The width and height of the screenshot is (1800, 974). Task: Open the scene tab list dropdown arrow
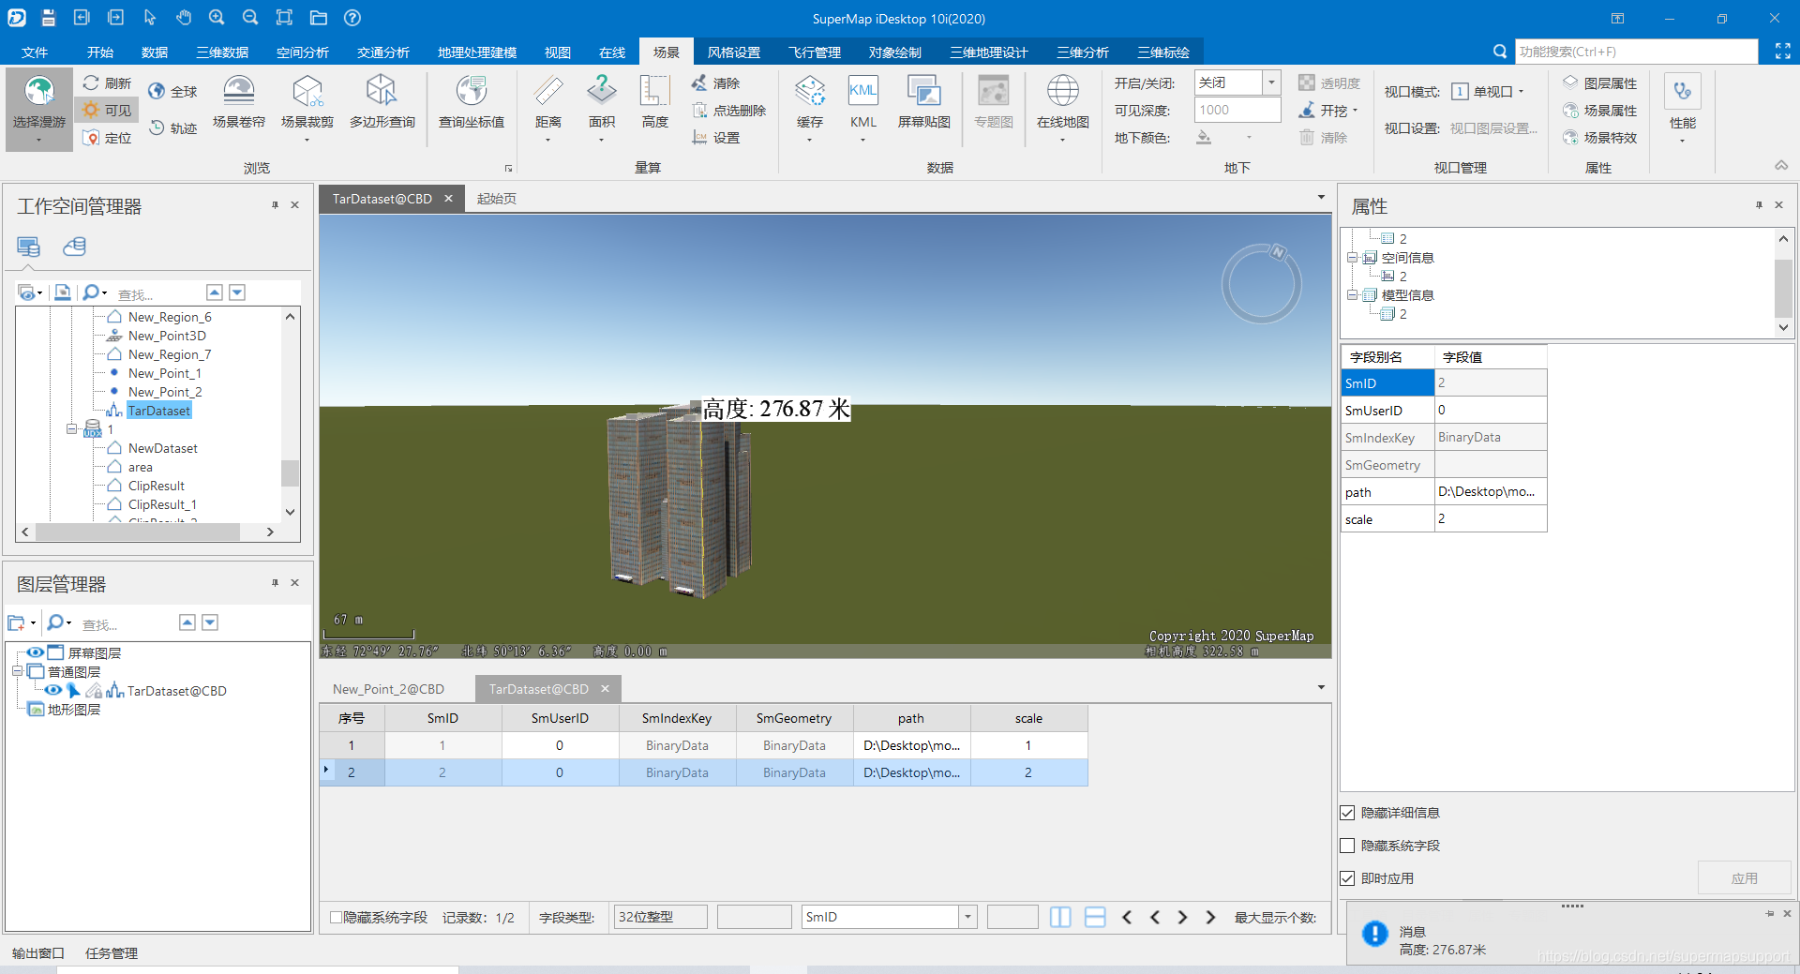(x=1321, y=197)
